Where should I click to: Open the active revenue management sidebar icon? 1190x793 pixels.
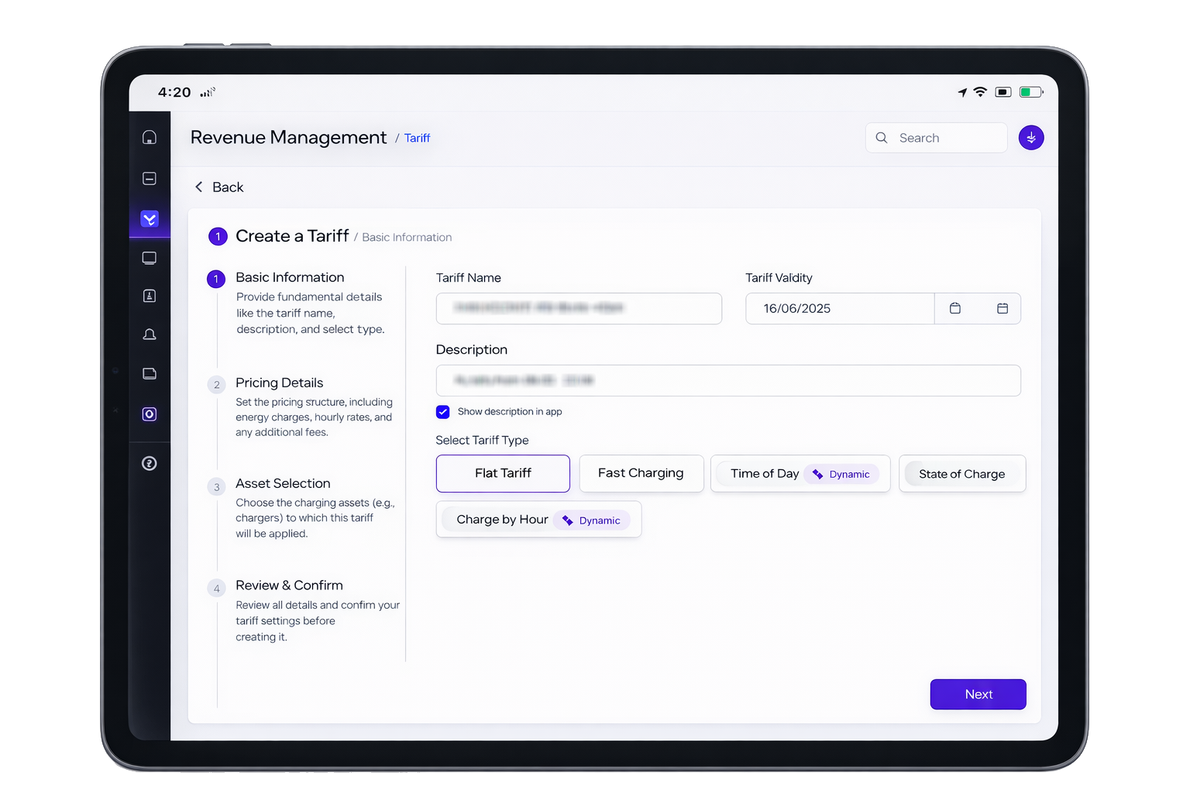click(150, 219)
